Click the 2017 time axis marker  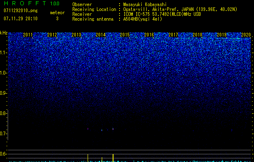(x=173, y=34)
